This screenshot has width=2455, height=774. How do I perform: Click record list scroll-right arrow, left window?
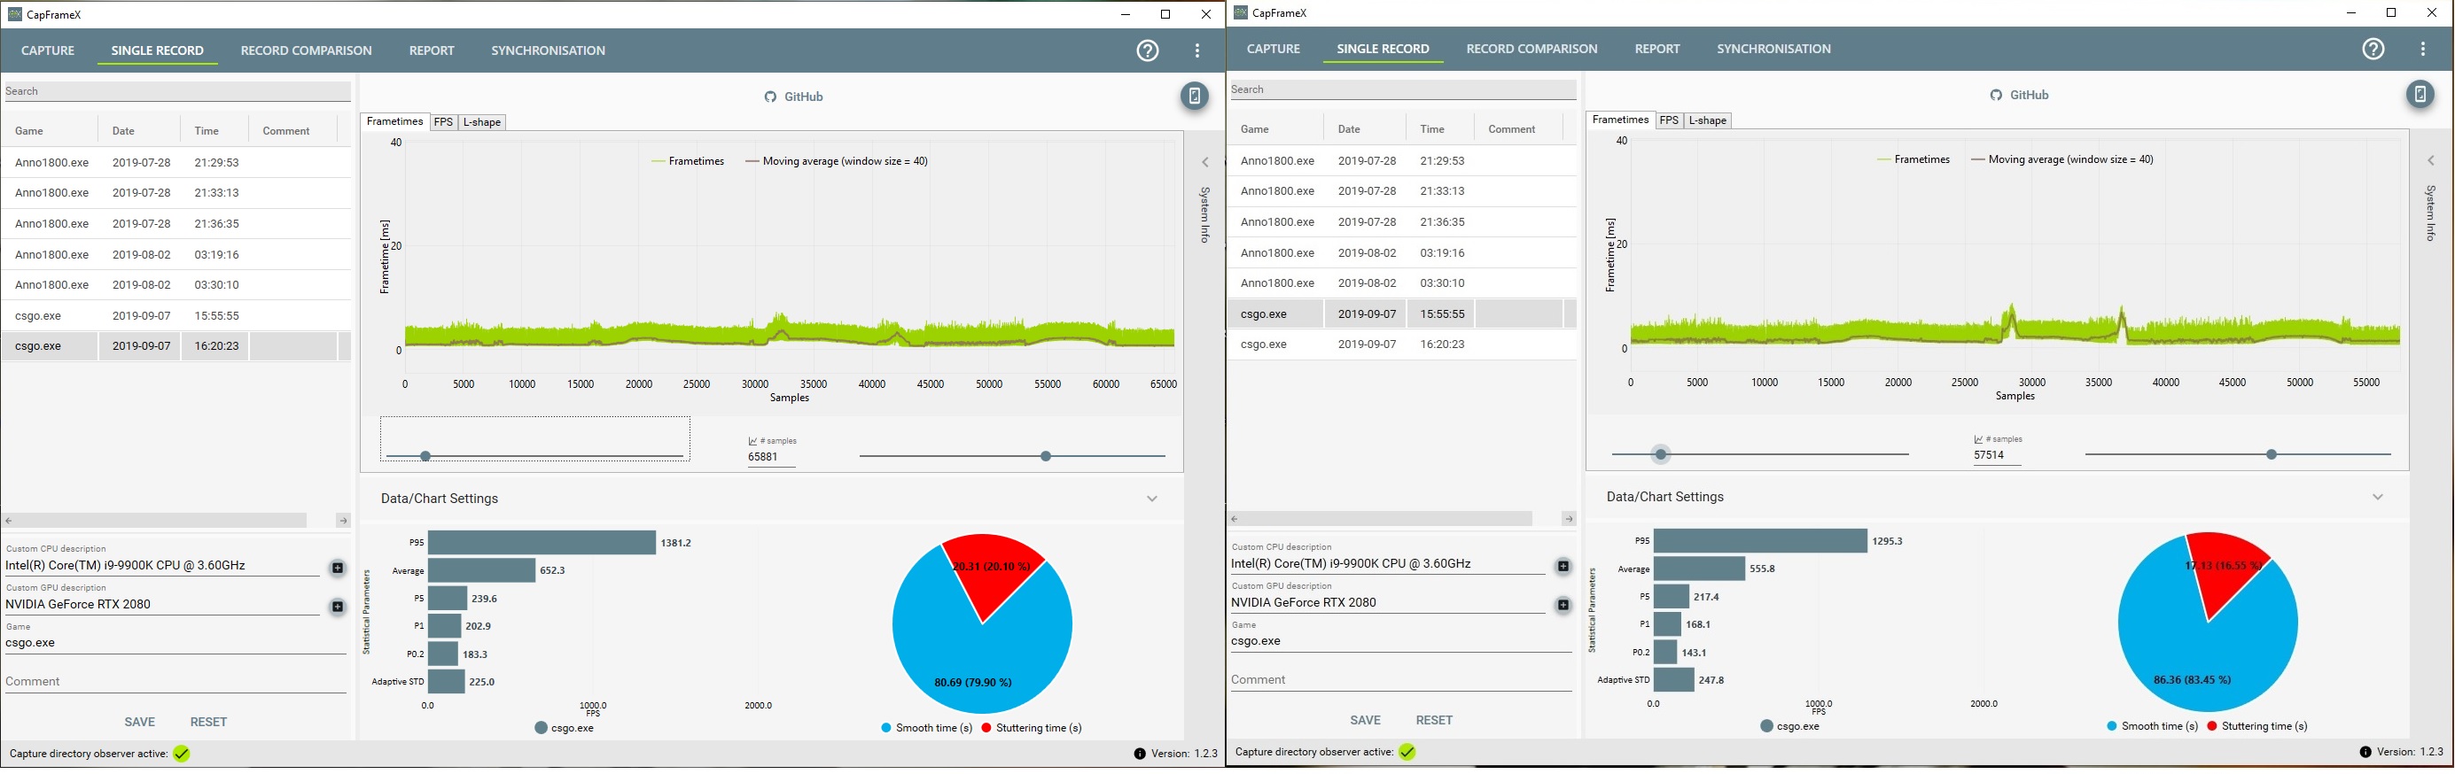[343, 521]
